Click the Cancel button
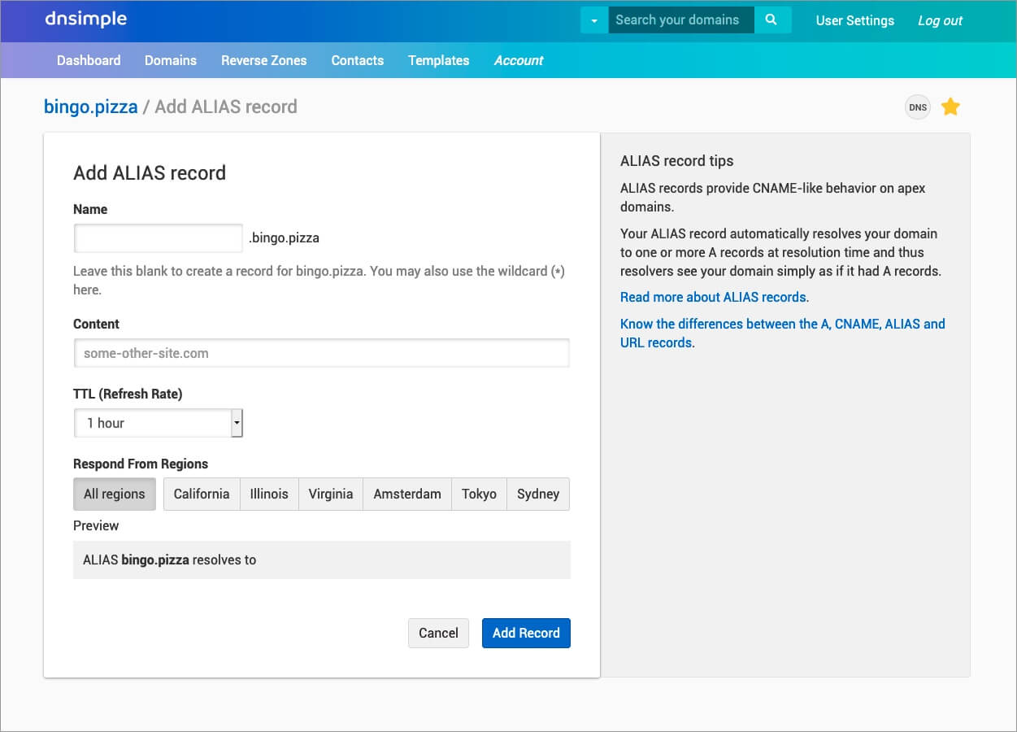The width and height of the screenshot is (1017, 732). [438, 633]
